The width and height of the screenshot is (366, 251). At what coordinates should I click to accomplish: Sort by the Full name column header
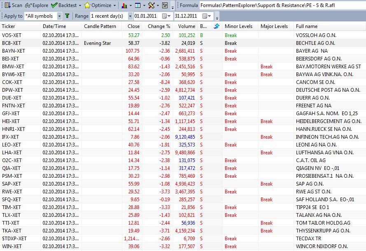pos(330,26)
